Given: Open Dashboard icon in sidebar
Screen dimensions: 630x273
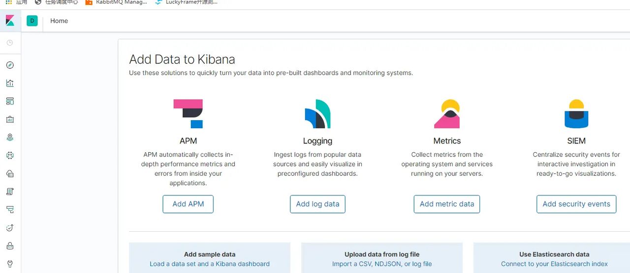Looking at the screenshot, I should pos(10,101).
